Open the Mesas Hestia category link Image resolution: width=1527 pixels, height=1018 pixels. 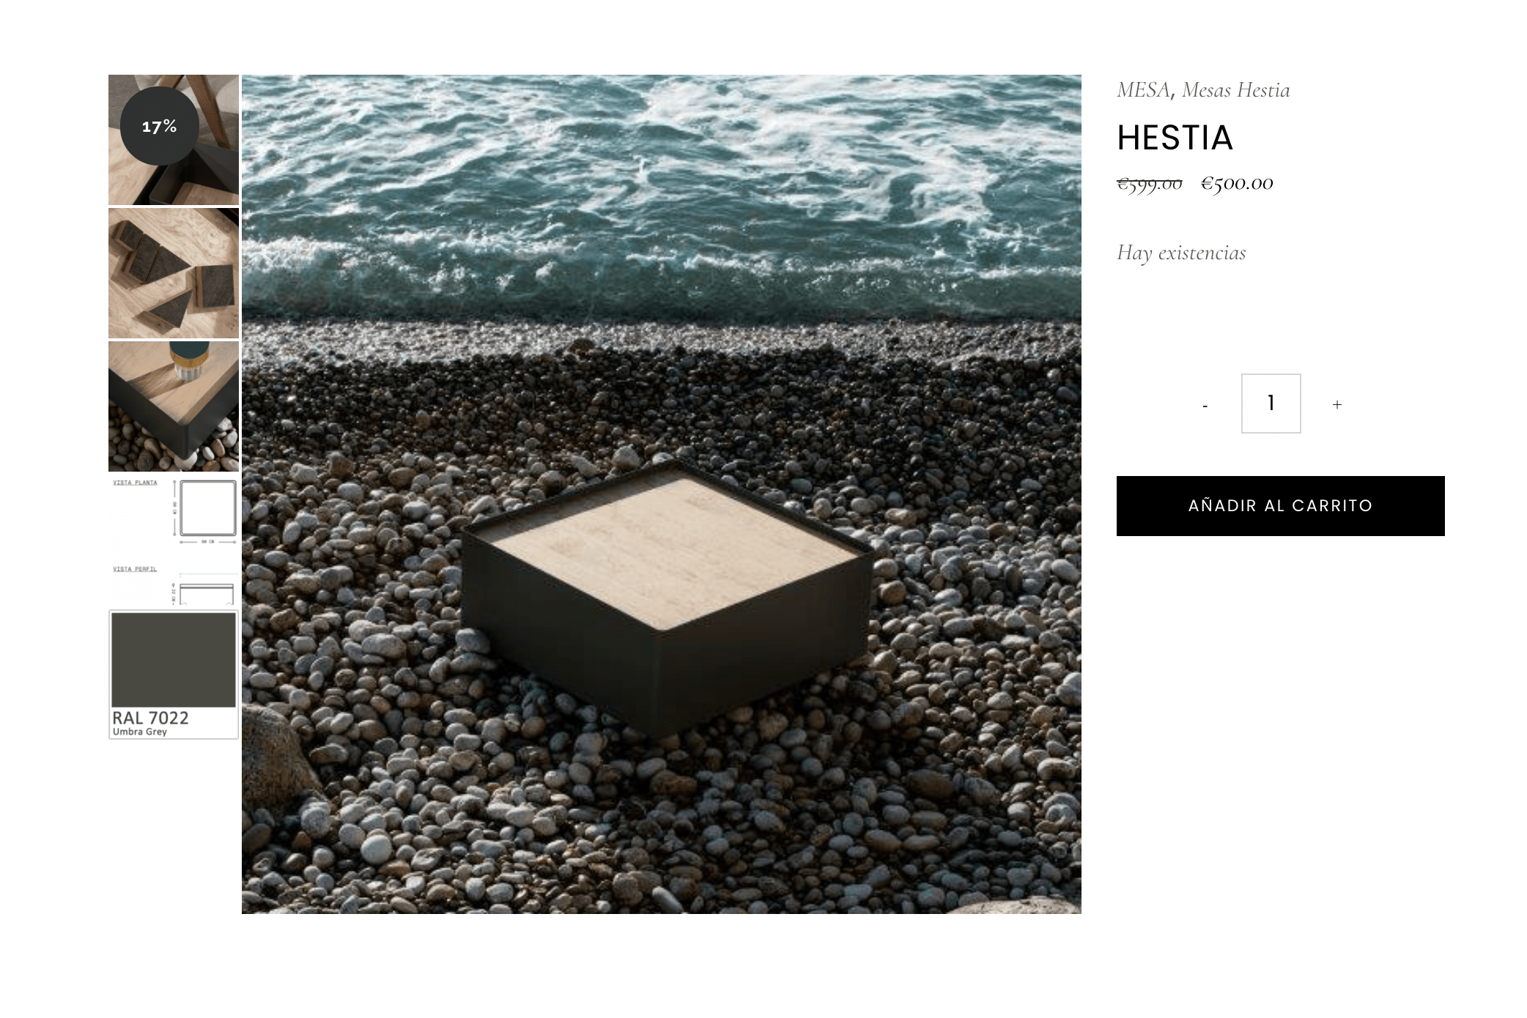1235,90
